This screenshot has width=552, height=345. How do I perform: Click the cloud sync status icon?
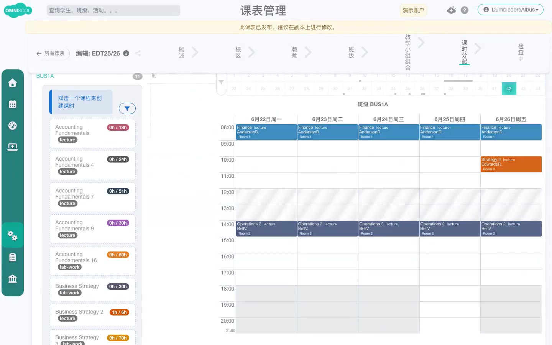[x=451, y=10]
